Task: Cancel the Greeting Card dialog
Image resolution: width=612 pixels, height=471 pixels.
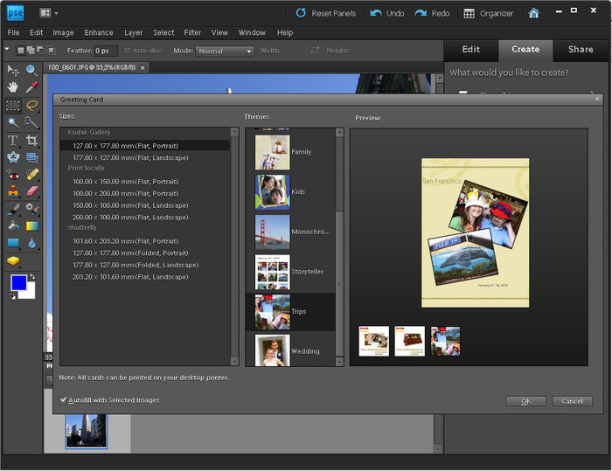Action: (x=572, y=401)
